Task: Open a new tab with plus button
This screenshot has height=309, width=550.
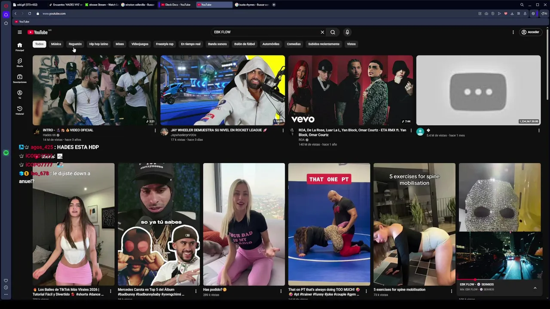Action: coord(274,5)
